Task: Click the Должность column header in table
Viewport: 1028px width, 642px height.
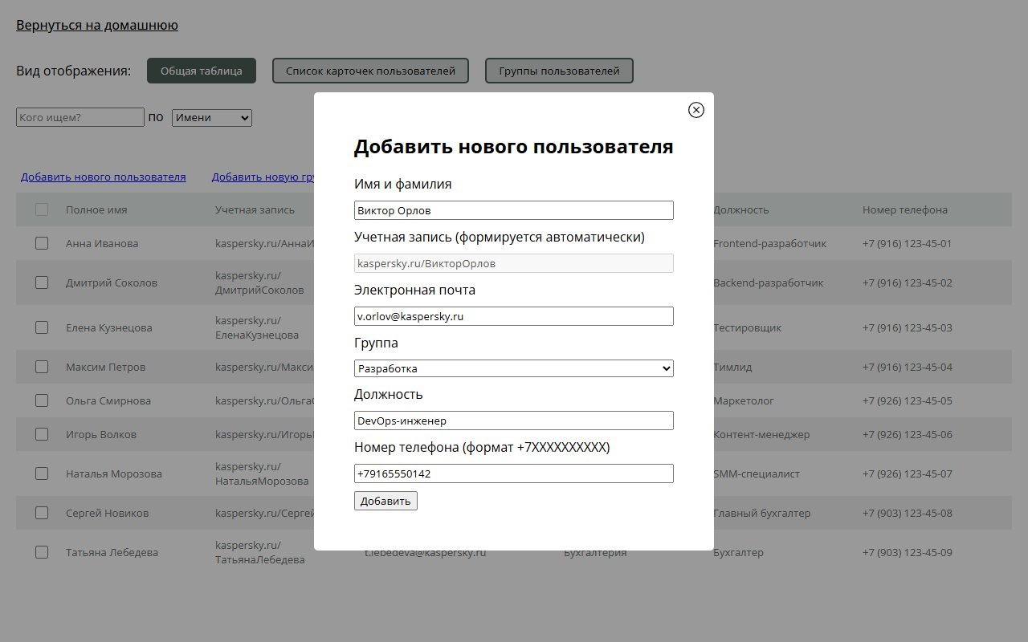Action: tap(741, 209)
